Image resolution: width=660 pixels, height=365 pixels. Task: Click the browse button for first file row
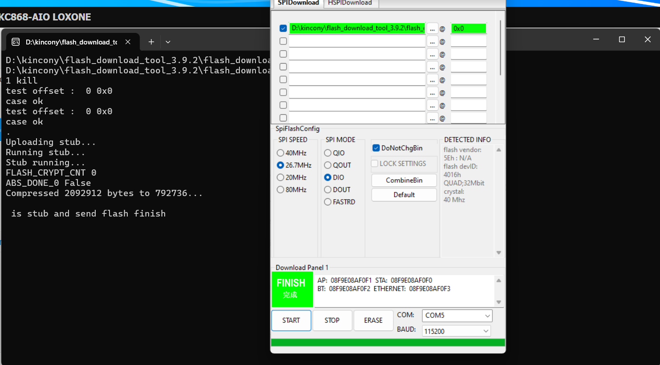[432, 28]
